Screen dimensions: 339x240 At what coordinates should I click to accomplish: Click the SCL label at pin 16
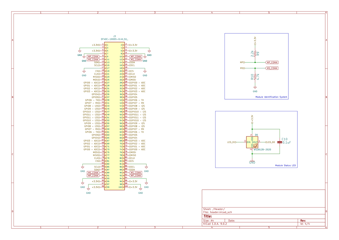coord(132,65)
